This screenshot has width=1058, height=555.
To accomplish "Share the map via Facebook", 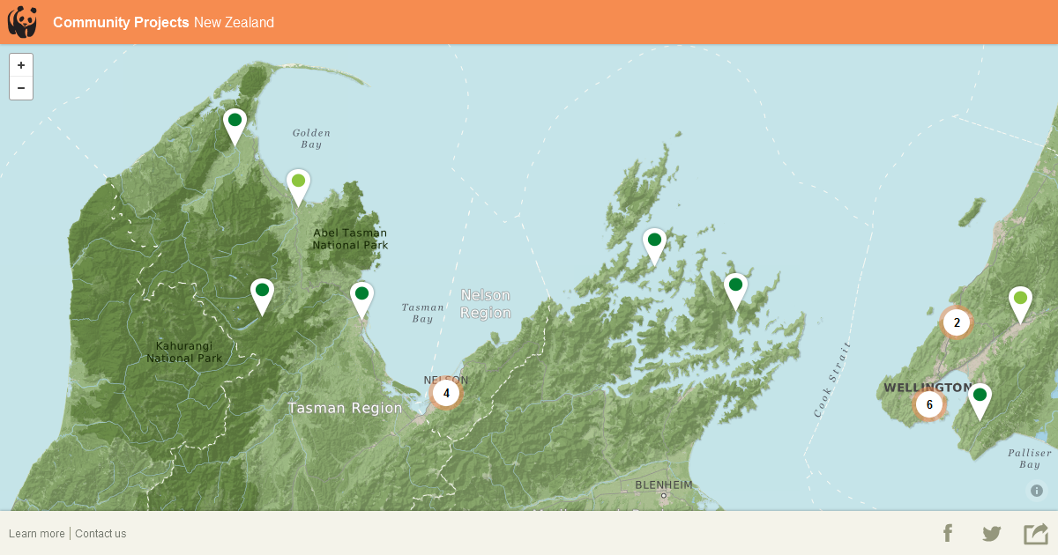I will point(948,533).
